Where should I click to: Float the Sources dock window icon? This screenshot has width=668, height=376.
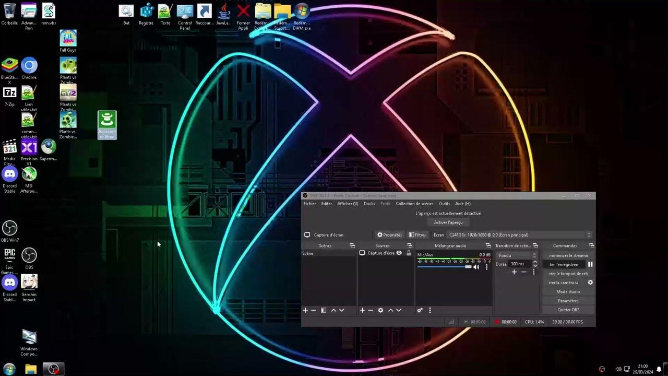pyautogui.click(x=410, y=245)
